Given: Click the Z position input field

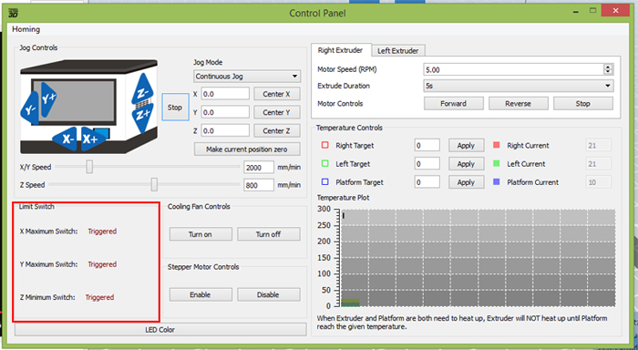Looking at the screenshot, I should point(225,130).
